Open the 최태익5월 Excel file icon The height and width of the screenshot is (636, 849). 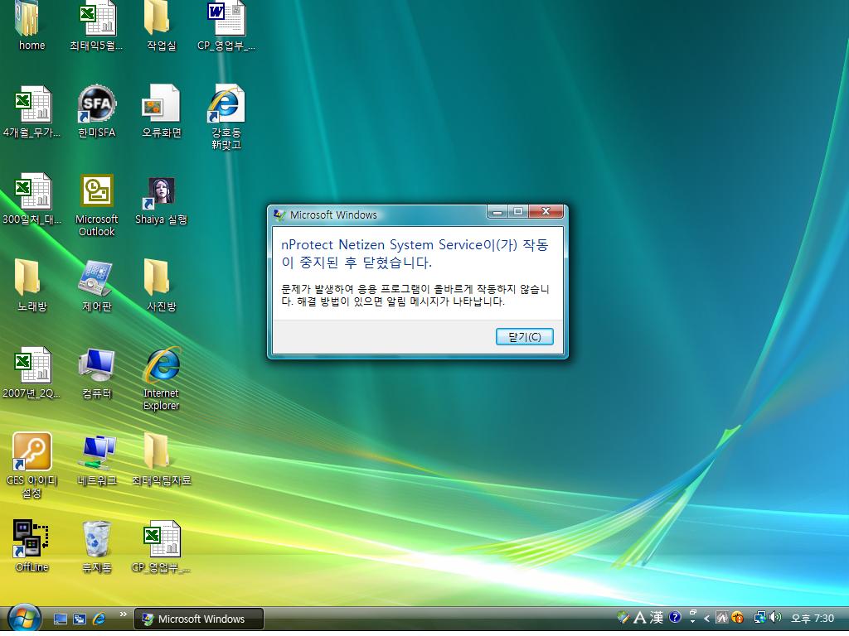96,24
